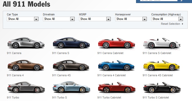The image size is (192, 101).
Task: Select the black 911 Turbo S Cabriolet image
Action: [162, 87]
